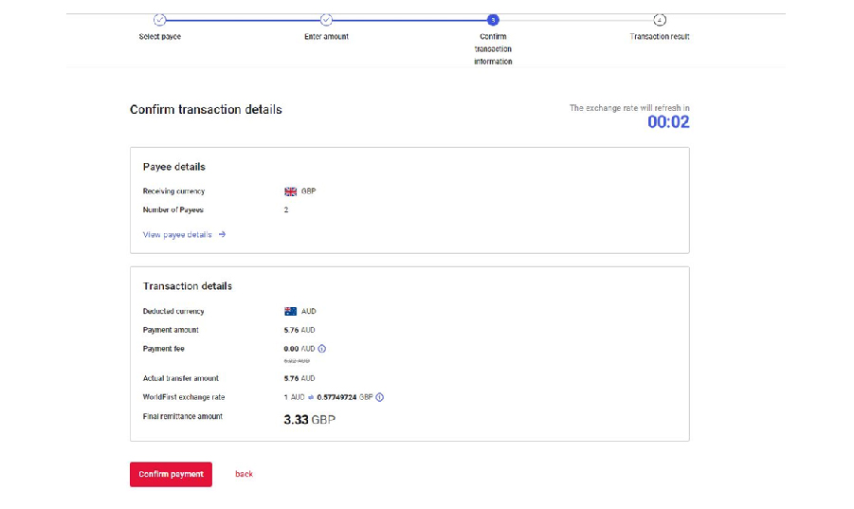This screenshot has height=509, width=854.
Task: Click the Enter amount step checkmark circle
Action: pos(326,20)
